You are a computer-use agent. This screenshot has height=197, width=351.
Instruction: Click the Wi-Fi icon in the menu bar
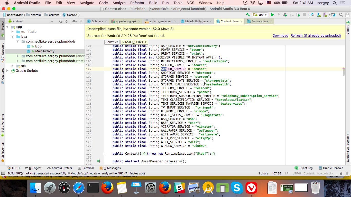(253, 3)
